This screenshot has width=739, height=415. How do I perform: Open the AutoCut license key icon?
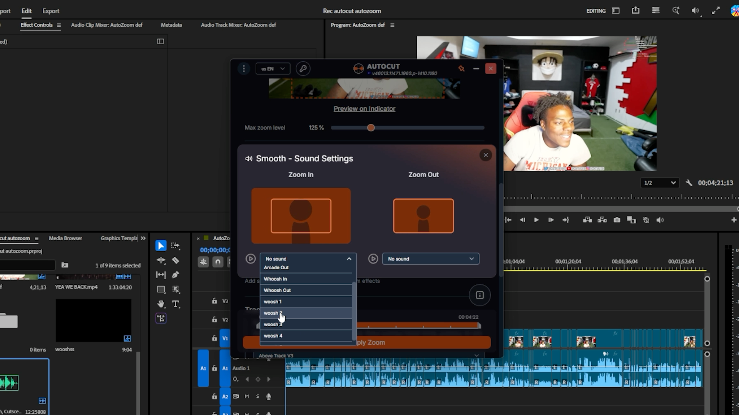coord(303,69)
